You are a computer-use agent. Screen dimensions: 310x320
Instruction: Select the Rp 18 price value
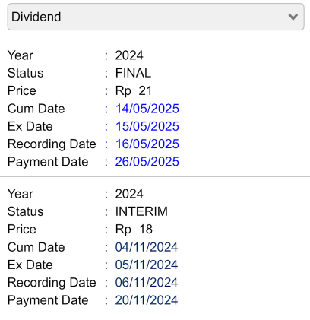point(134,230)
